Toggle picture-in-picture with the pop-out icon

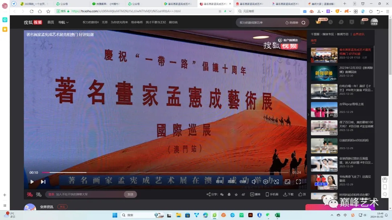point(277,182)
